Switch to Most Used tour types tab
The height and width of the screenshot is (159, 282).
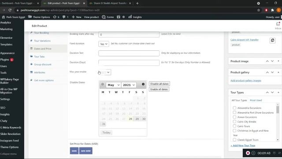click(x=256, y=100)
